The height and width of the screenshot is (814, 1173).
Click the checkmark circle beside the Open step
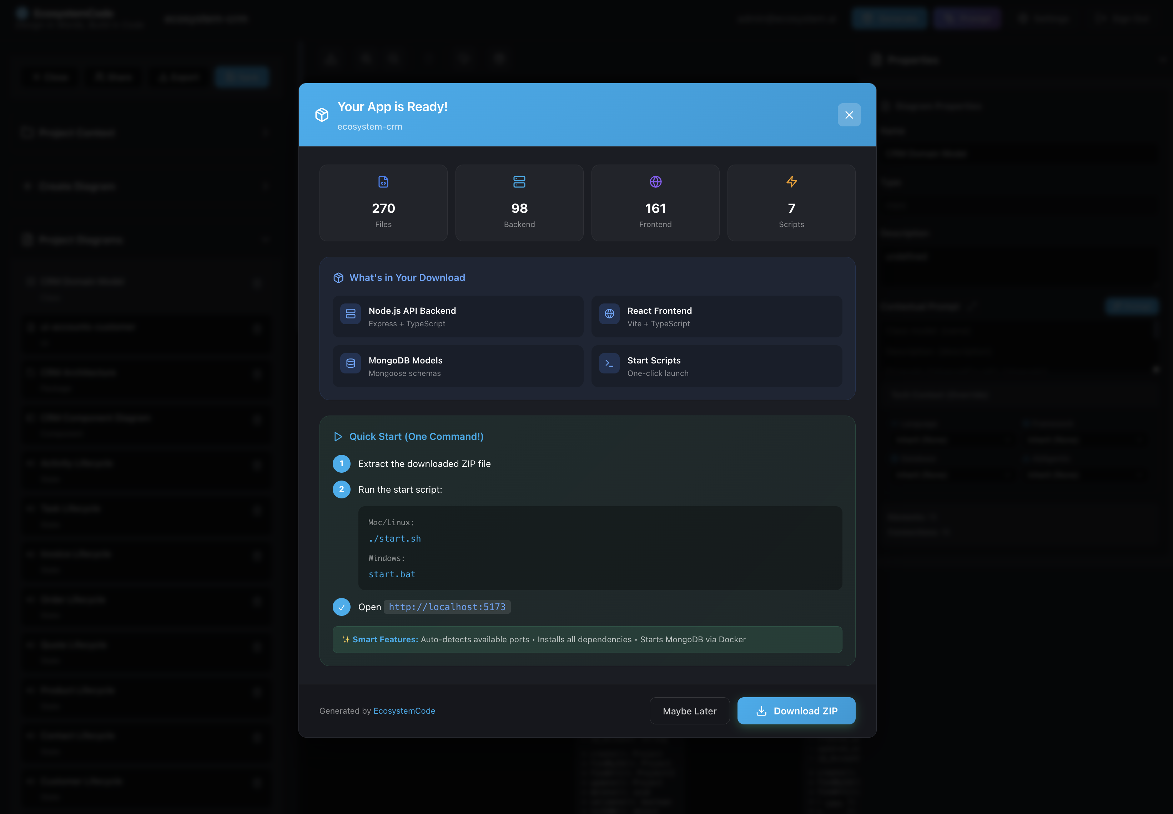pos(341,607)
